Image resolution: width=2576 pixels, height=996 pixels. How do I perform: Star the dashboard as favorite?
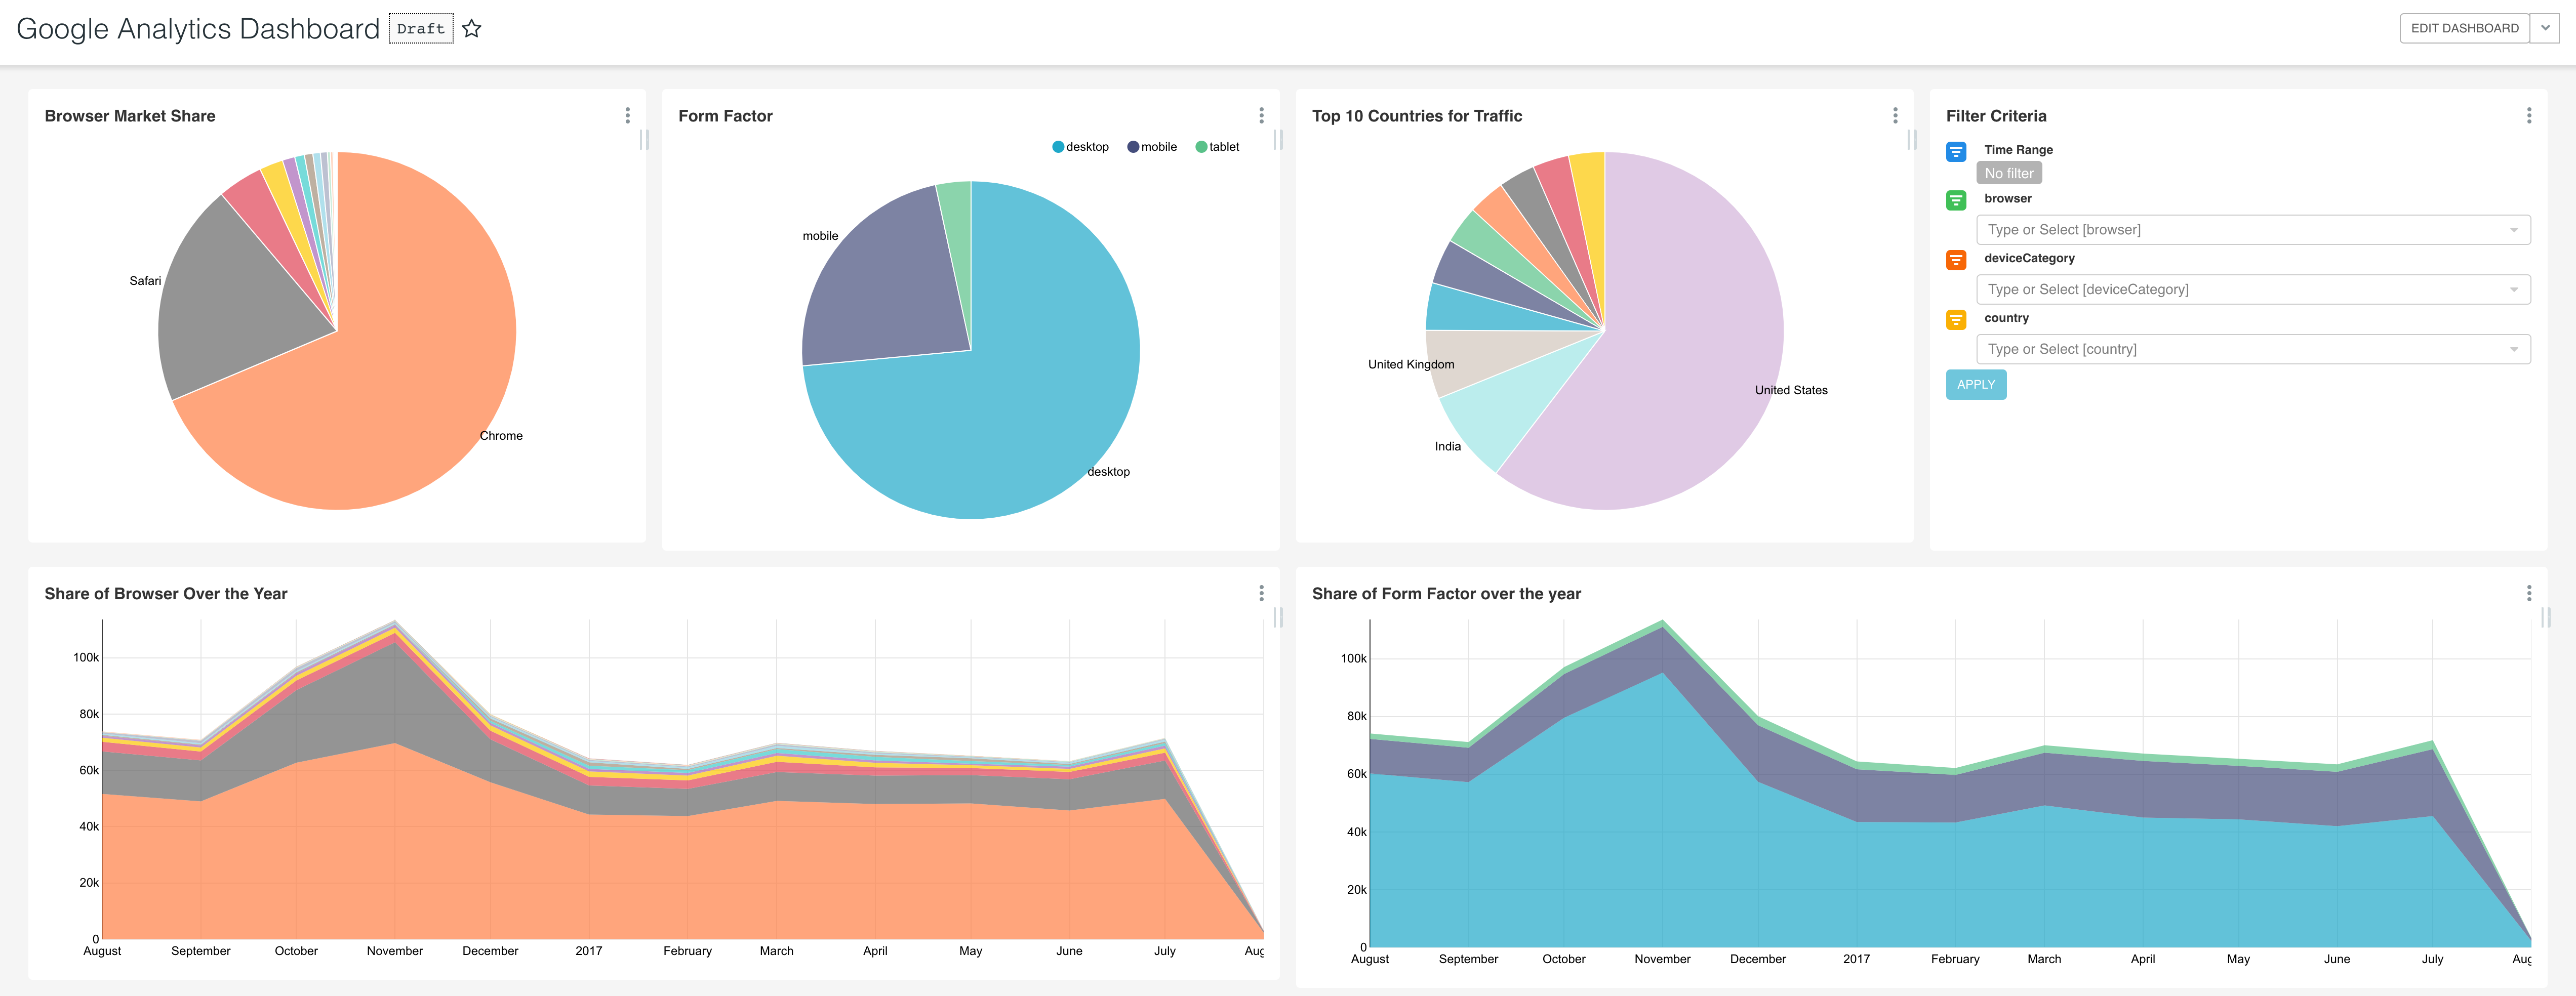coord(472,29)
